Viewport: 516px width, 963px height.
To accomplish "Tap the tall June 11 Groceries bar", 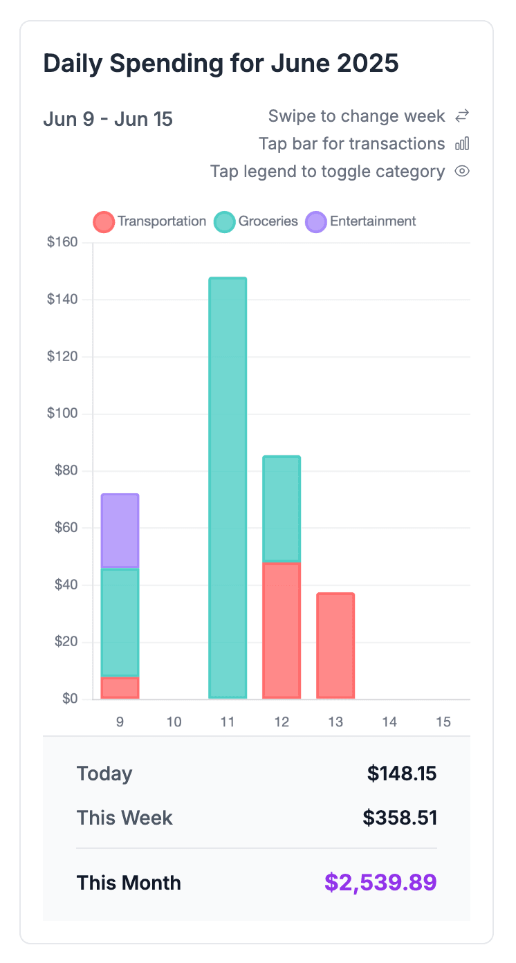I will click(x=228, y=484).
